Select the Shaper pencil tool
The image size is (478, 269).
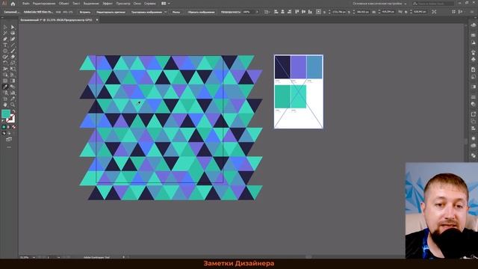(5, 57)
